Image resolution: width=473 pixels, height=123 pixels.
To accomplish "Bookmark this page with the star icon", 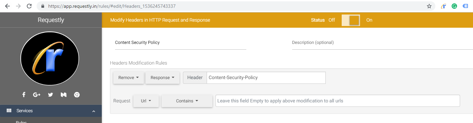I will pyautogui.click(x=429, y=6).
